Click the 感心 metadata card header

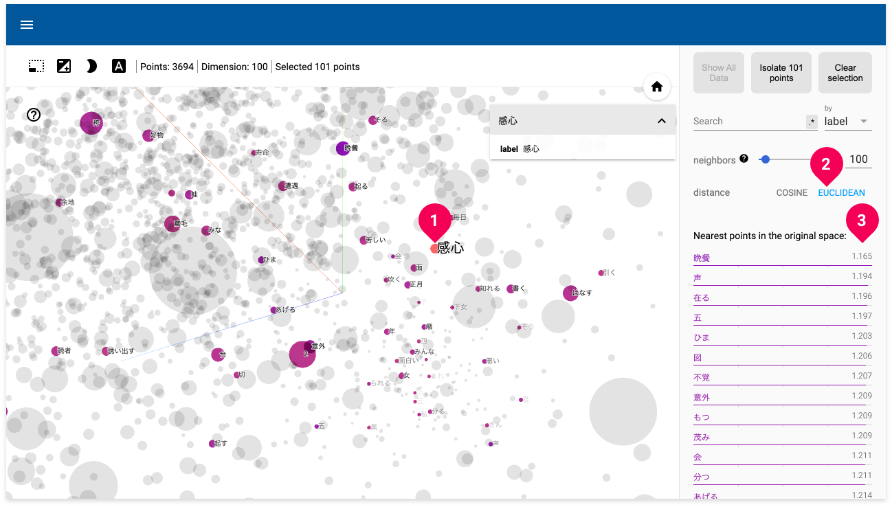point(583,121)
